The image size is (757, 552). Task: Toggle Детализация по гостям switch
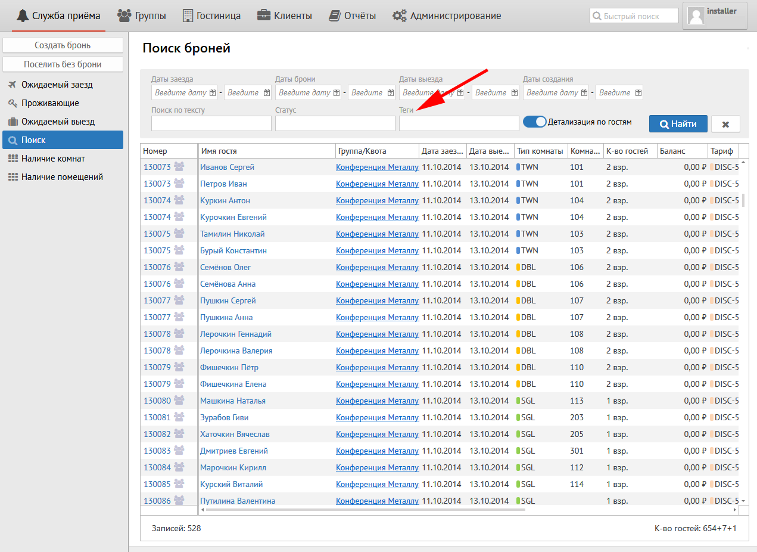coord(534,122)
